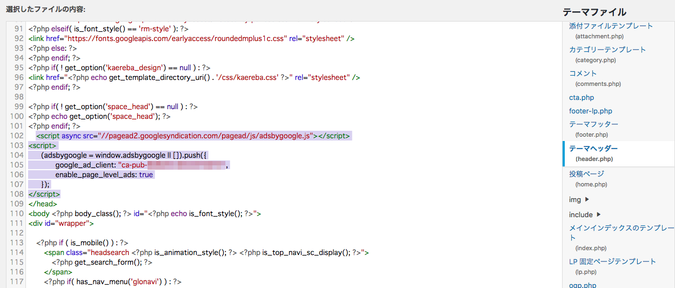Viewport: 675px width, 288px height.
Task: Click the roundedmplus1c.css link line
Action: (192, 38)
